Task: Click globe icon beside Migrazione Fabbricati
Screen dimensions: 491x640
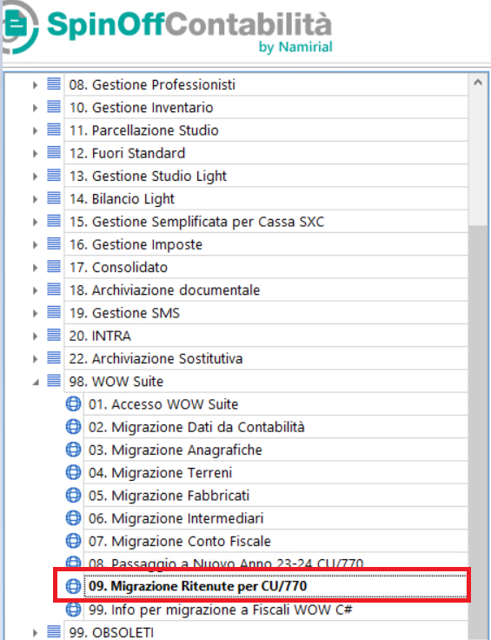Action: (73, 496)
